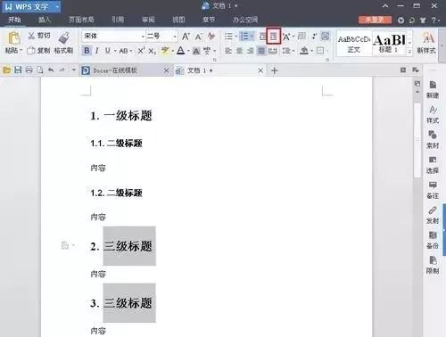The image size is (446, 337).
Task: Click the 未登录 login button
Action: (x=375, y=20)
